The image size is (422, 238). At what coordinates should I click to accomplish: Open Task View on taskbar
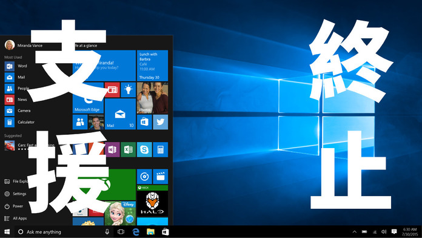click(121, 232)
